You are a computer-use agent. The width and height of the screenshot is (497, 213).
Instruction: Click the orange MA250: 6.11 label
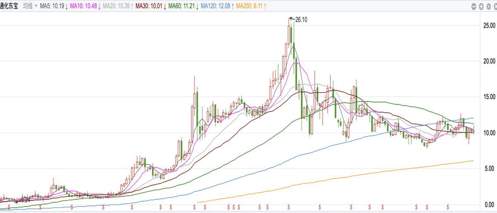pyautogui.click(x=251, y=6)
